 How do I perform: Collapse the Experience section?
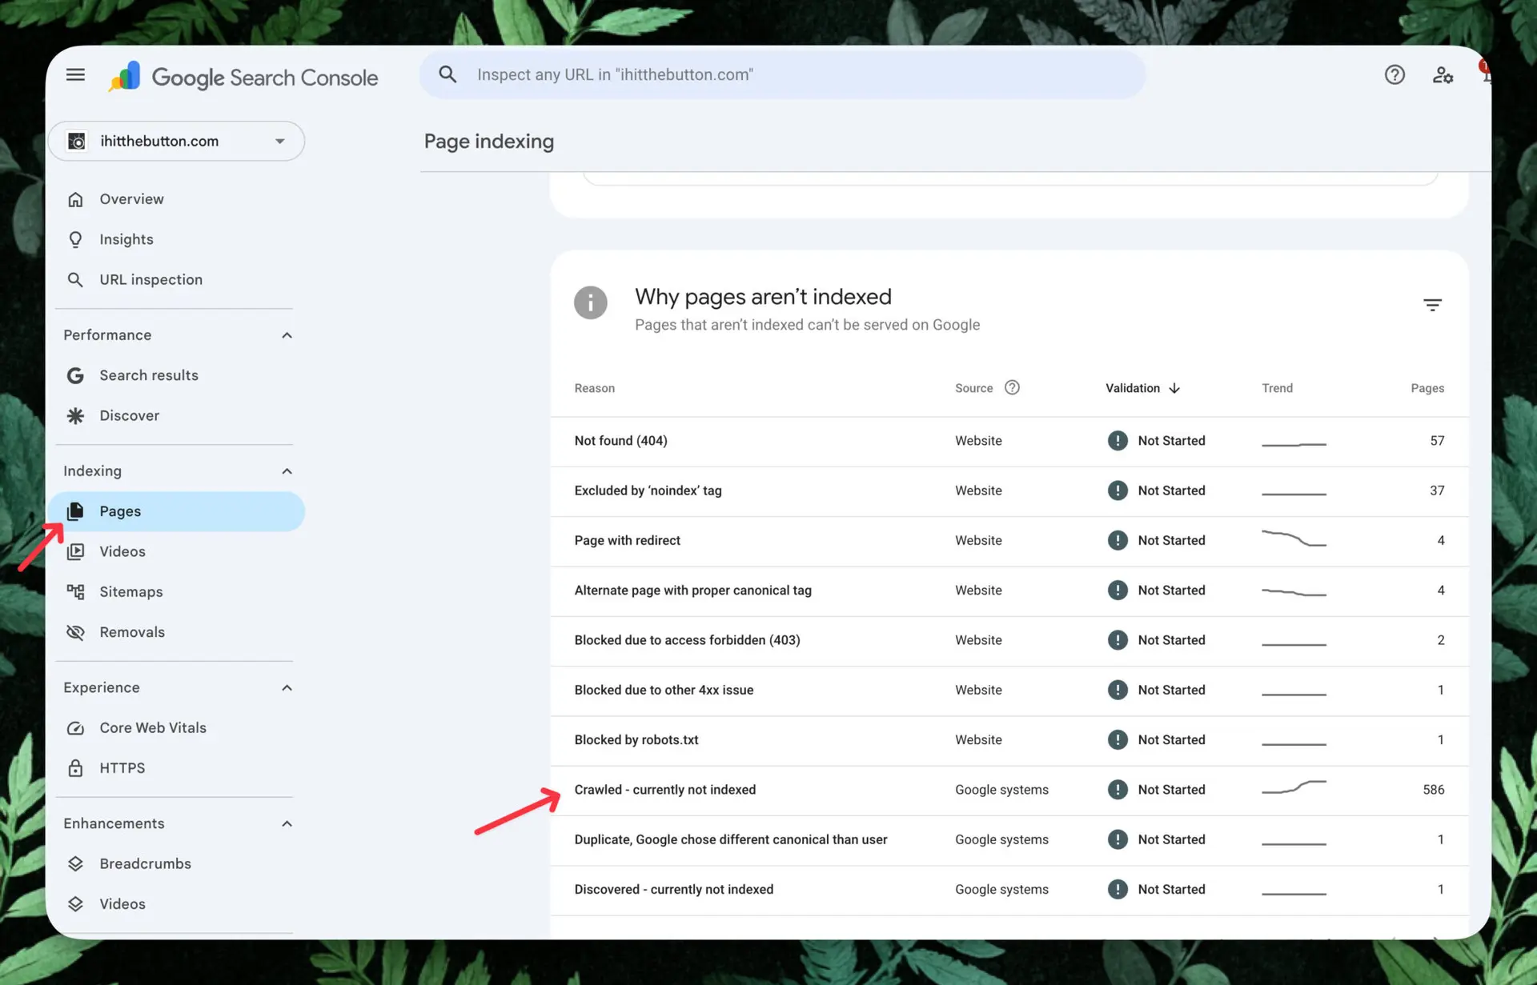(287, 688)
